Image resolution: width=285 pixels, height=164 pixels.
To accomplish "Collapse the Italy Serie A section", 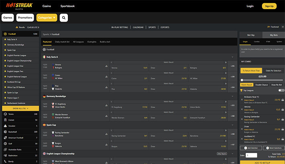I will 232,57.
